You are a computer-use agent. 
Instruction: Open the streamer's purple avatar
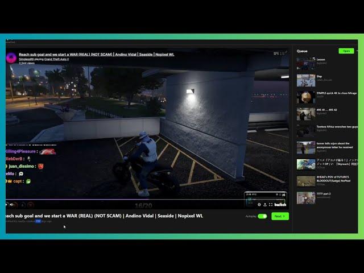(x=11, y=58)
